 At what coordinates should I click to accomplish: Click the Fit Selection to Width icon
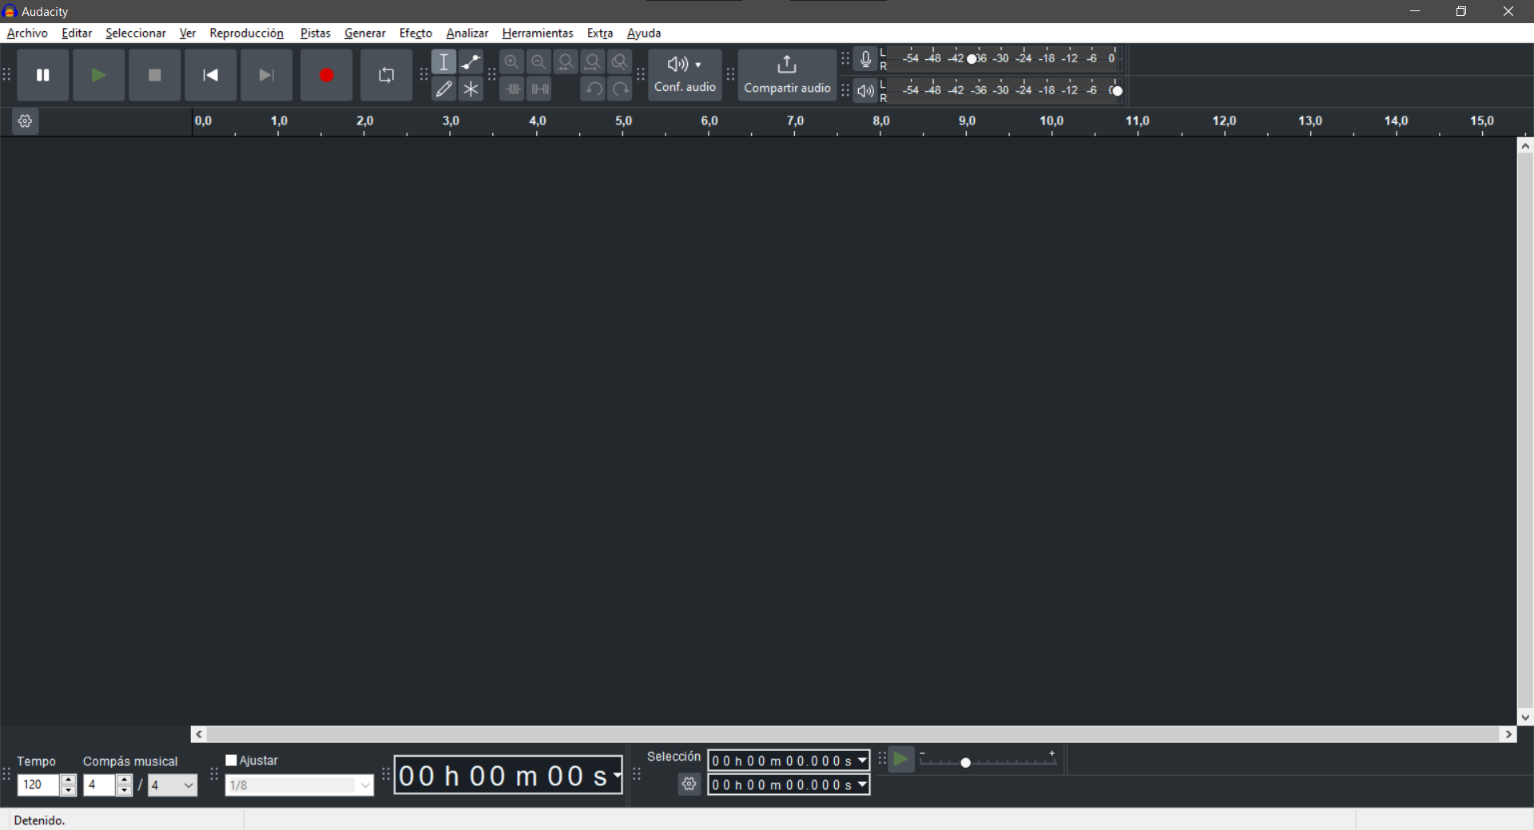click(566, 62)
